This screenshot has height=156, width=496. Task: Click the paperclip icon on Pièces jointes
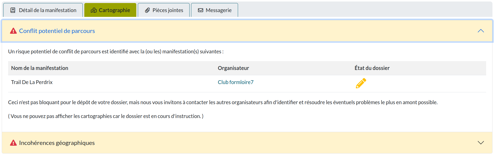(147, 10)
